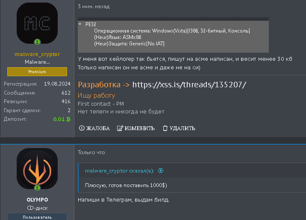
Task: Click the "Только что" post timestamp
Action: point(91,152)
